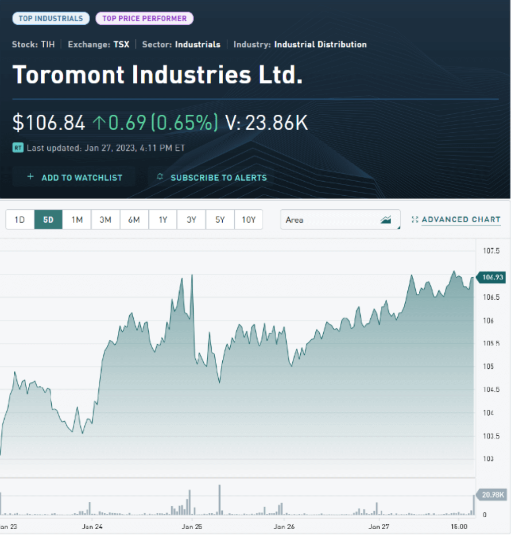Enable the 1Y timeframe view
Viewport: 511px width, 535px height.
point(163,219)
